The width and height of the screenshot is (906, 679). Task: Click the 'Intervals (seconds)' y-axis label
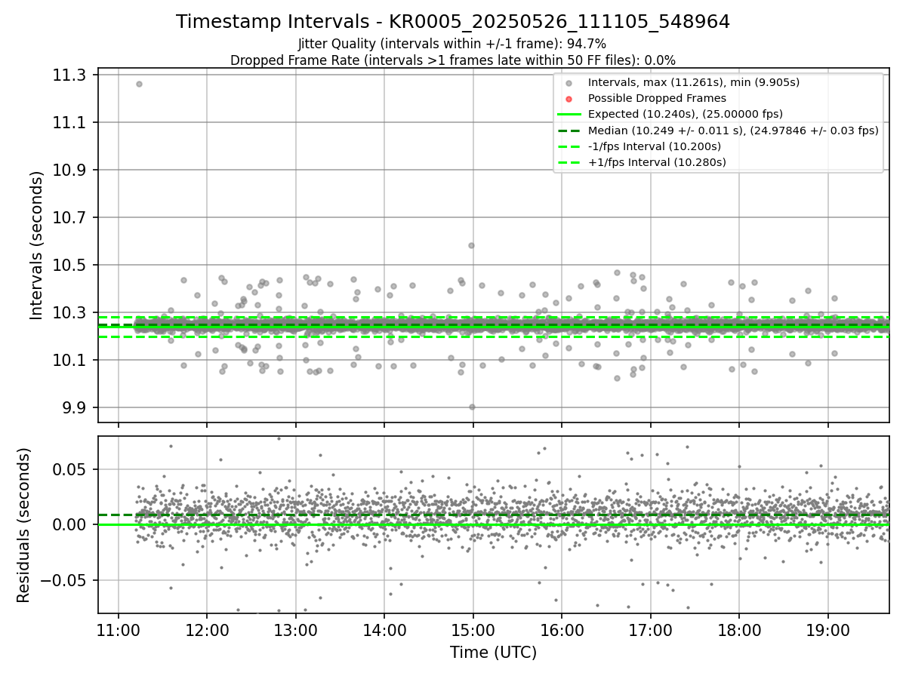point(37,245)
